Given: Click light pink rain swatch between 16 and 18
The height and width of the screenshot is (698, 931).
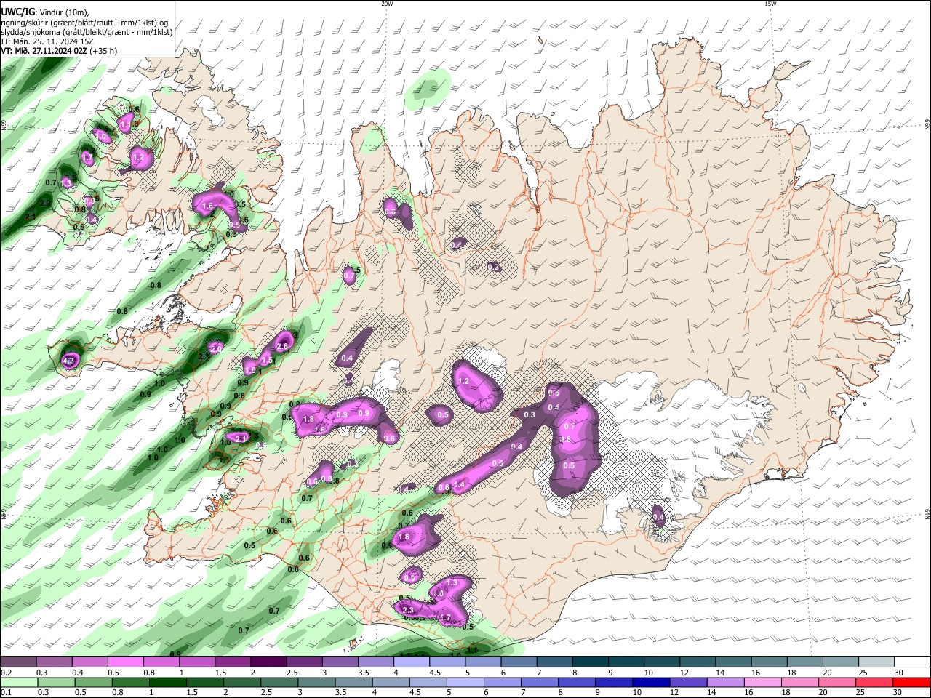Looking at the screenshot, I should click(763, 682).
